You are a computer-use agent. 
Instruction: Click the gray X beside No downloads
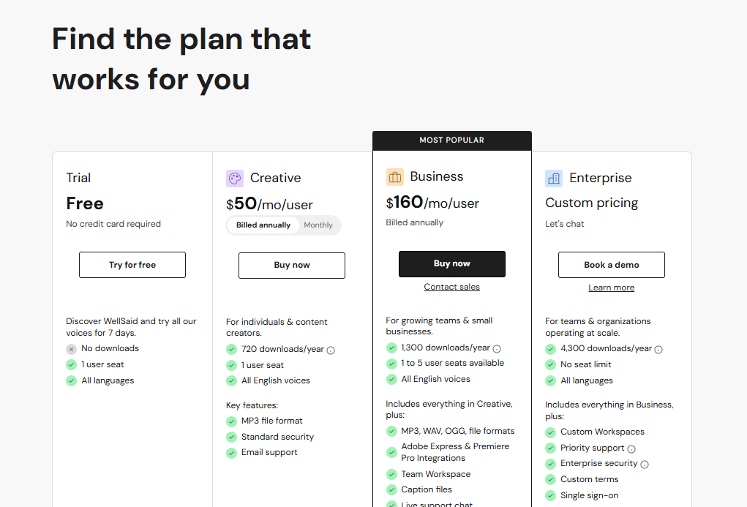(x=71, y=349)
